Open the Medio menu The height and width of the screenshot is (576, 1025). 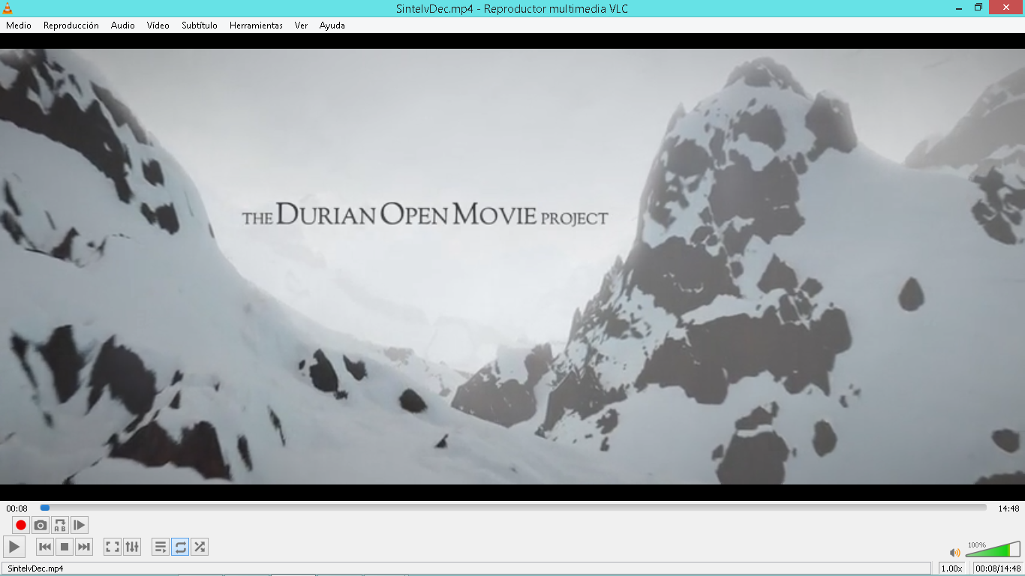[19, 25]
